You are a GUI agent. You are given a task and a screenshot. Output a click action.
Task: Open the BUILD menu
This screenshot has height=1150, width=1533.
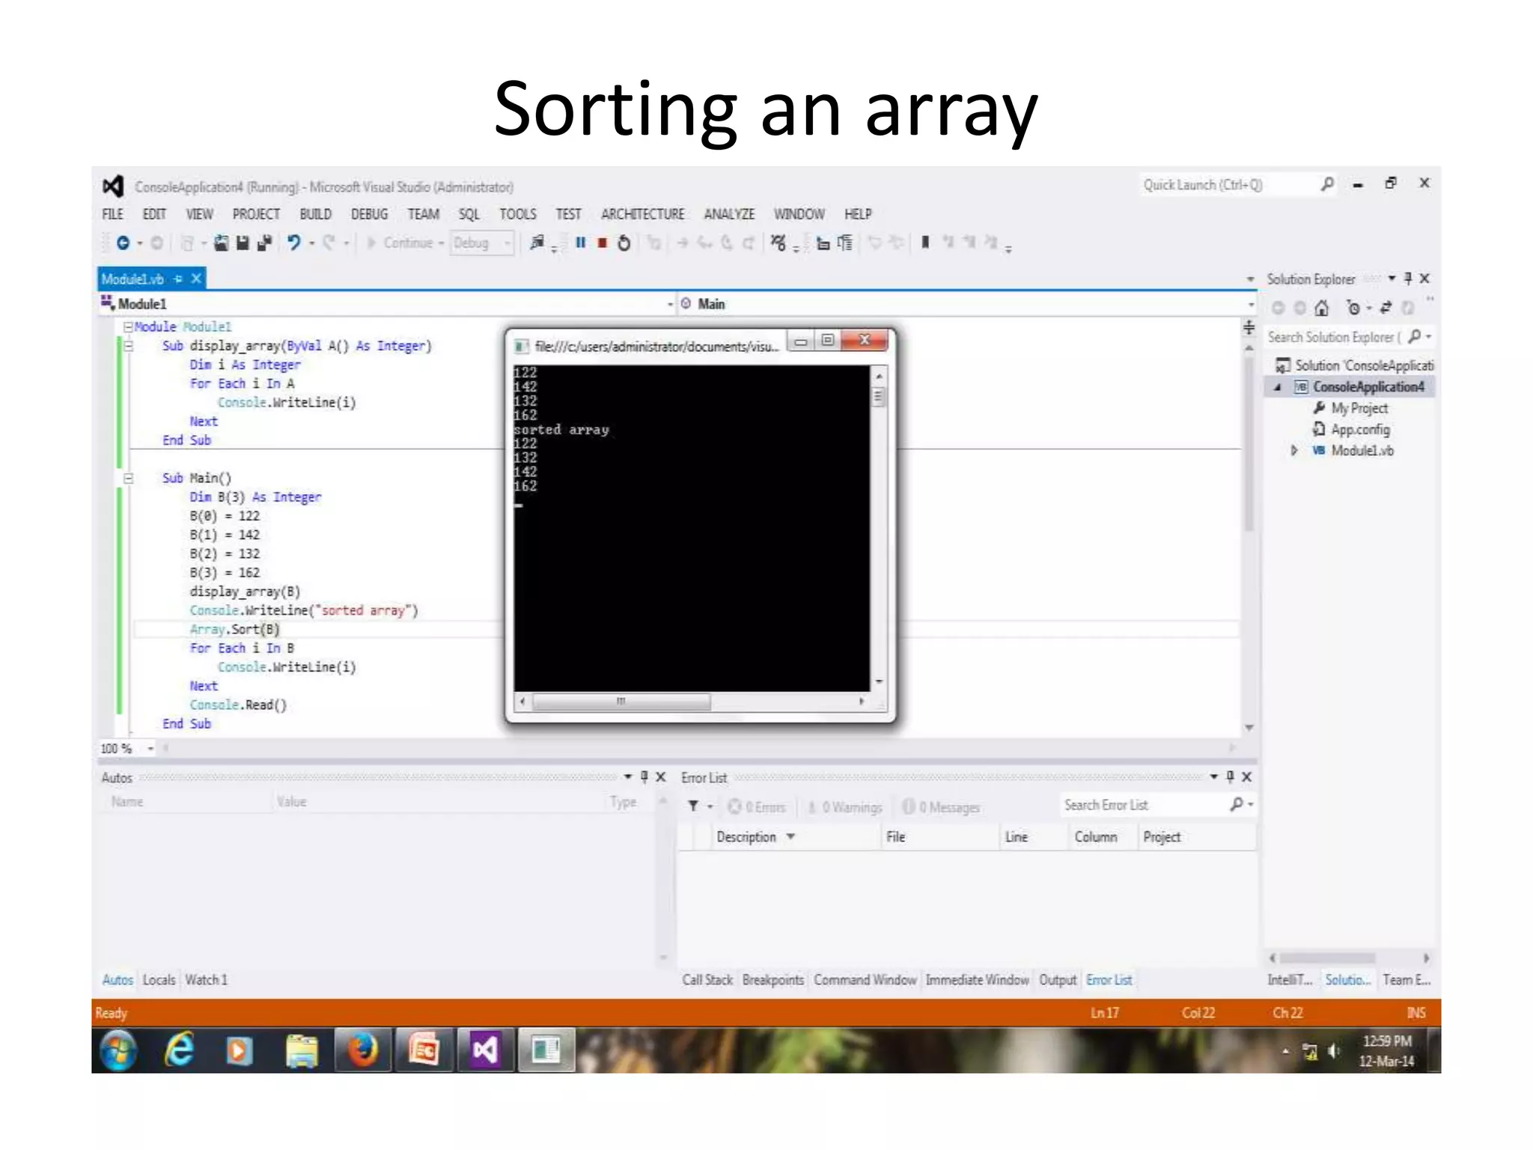pos(315,214)
